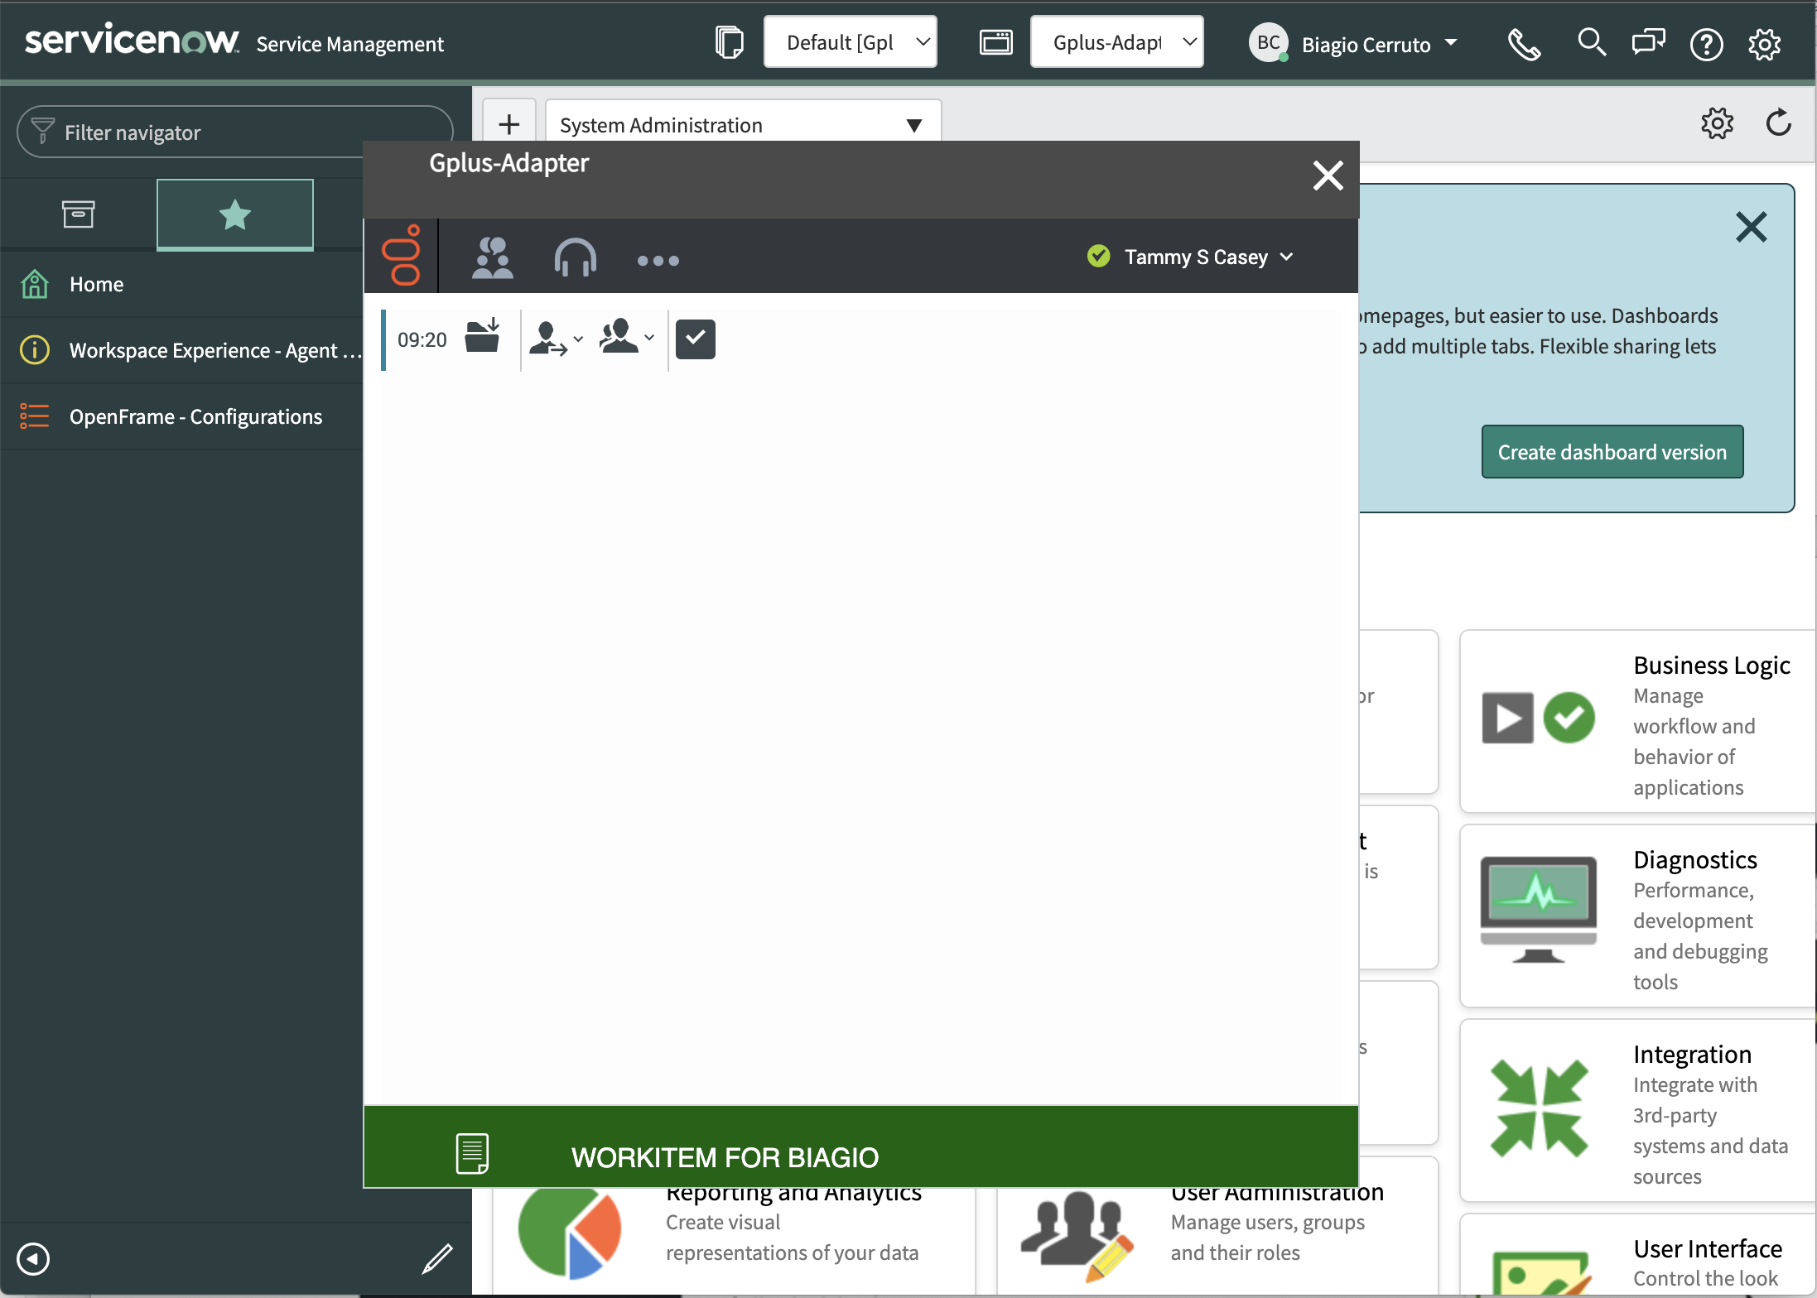This screenshot has height=1298, width=1817.
Task: Open the three-dots more menu in adapter
Action: [658, 261]
